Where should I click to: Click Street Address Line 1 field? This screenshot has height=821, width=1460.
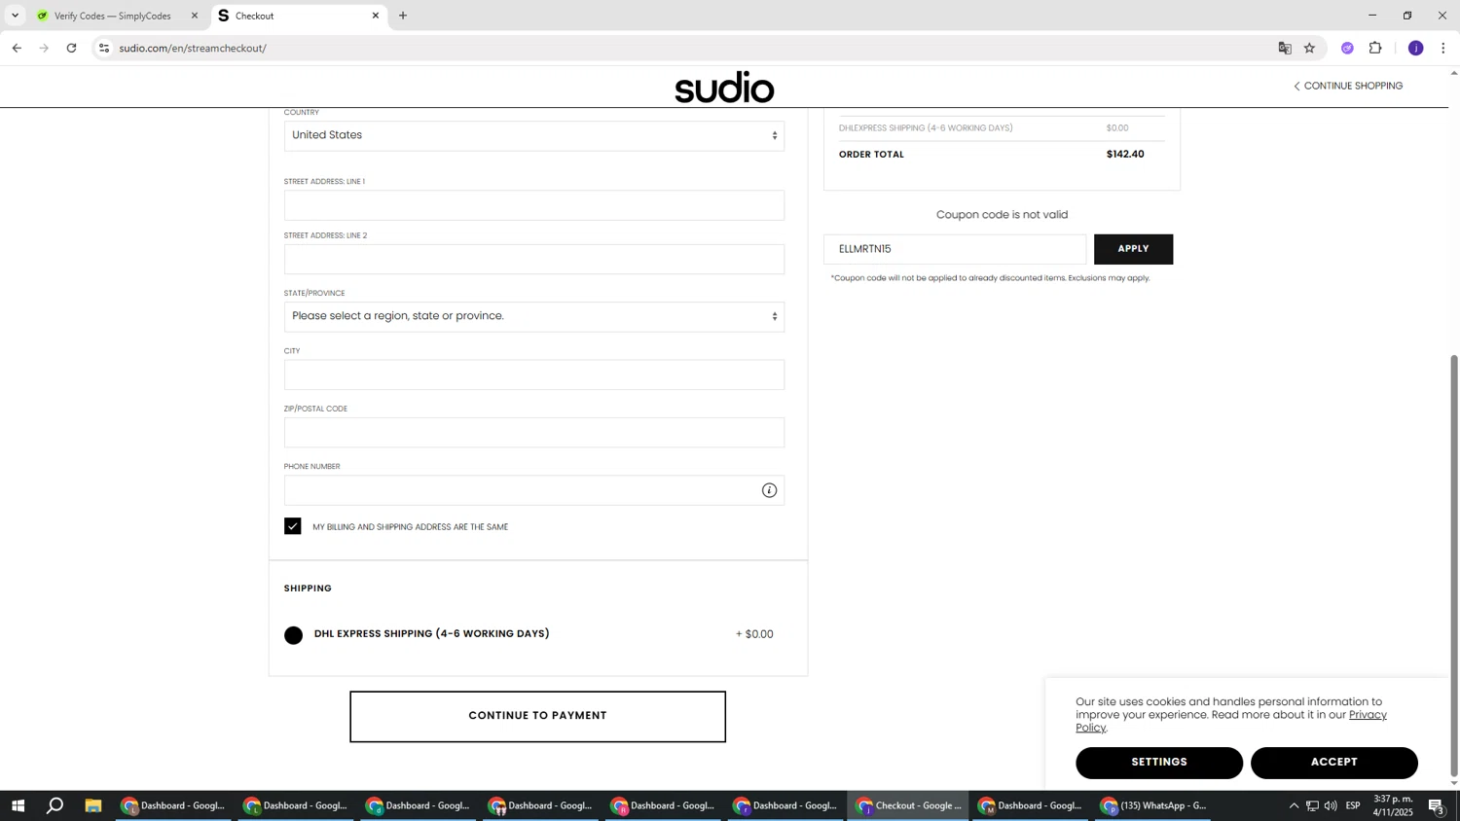click(533, 205)
